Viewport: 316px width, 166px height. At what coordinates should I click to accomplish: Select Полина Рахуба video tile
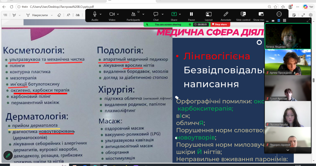(x=288, y=114)
